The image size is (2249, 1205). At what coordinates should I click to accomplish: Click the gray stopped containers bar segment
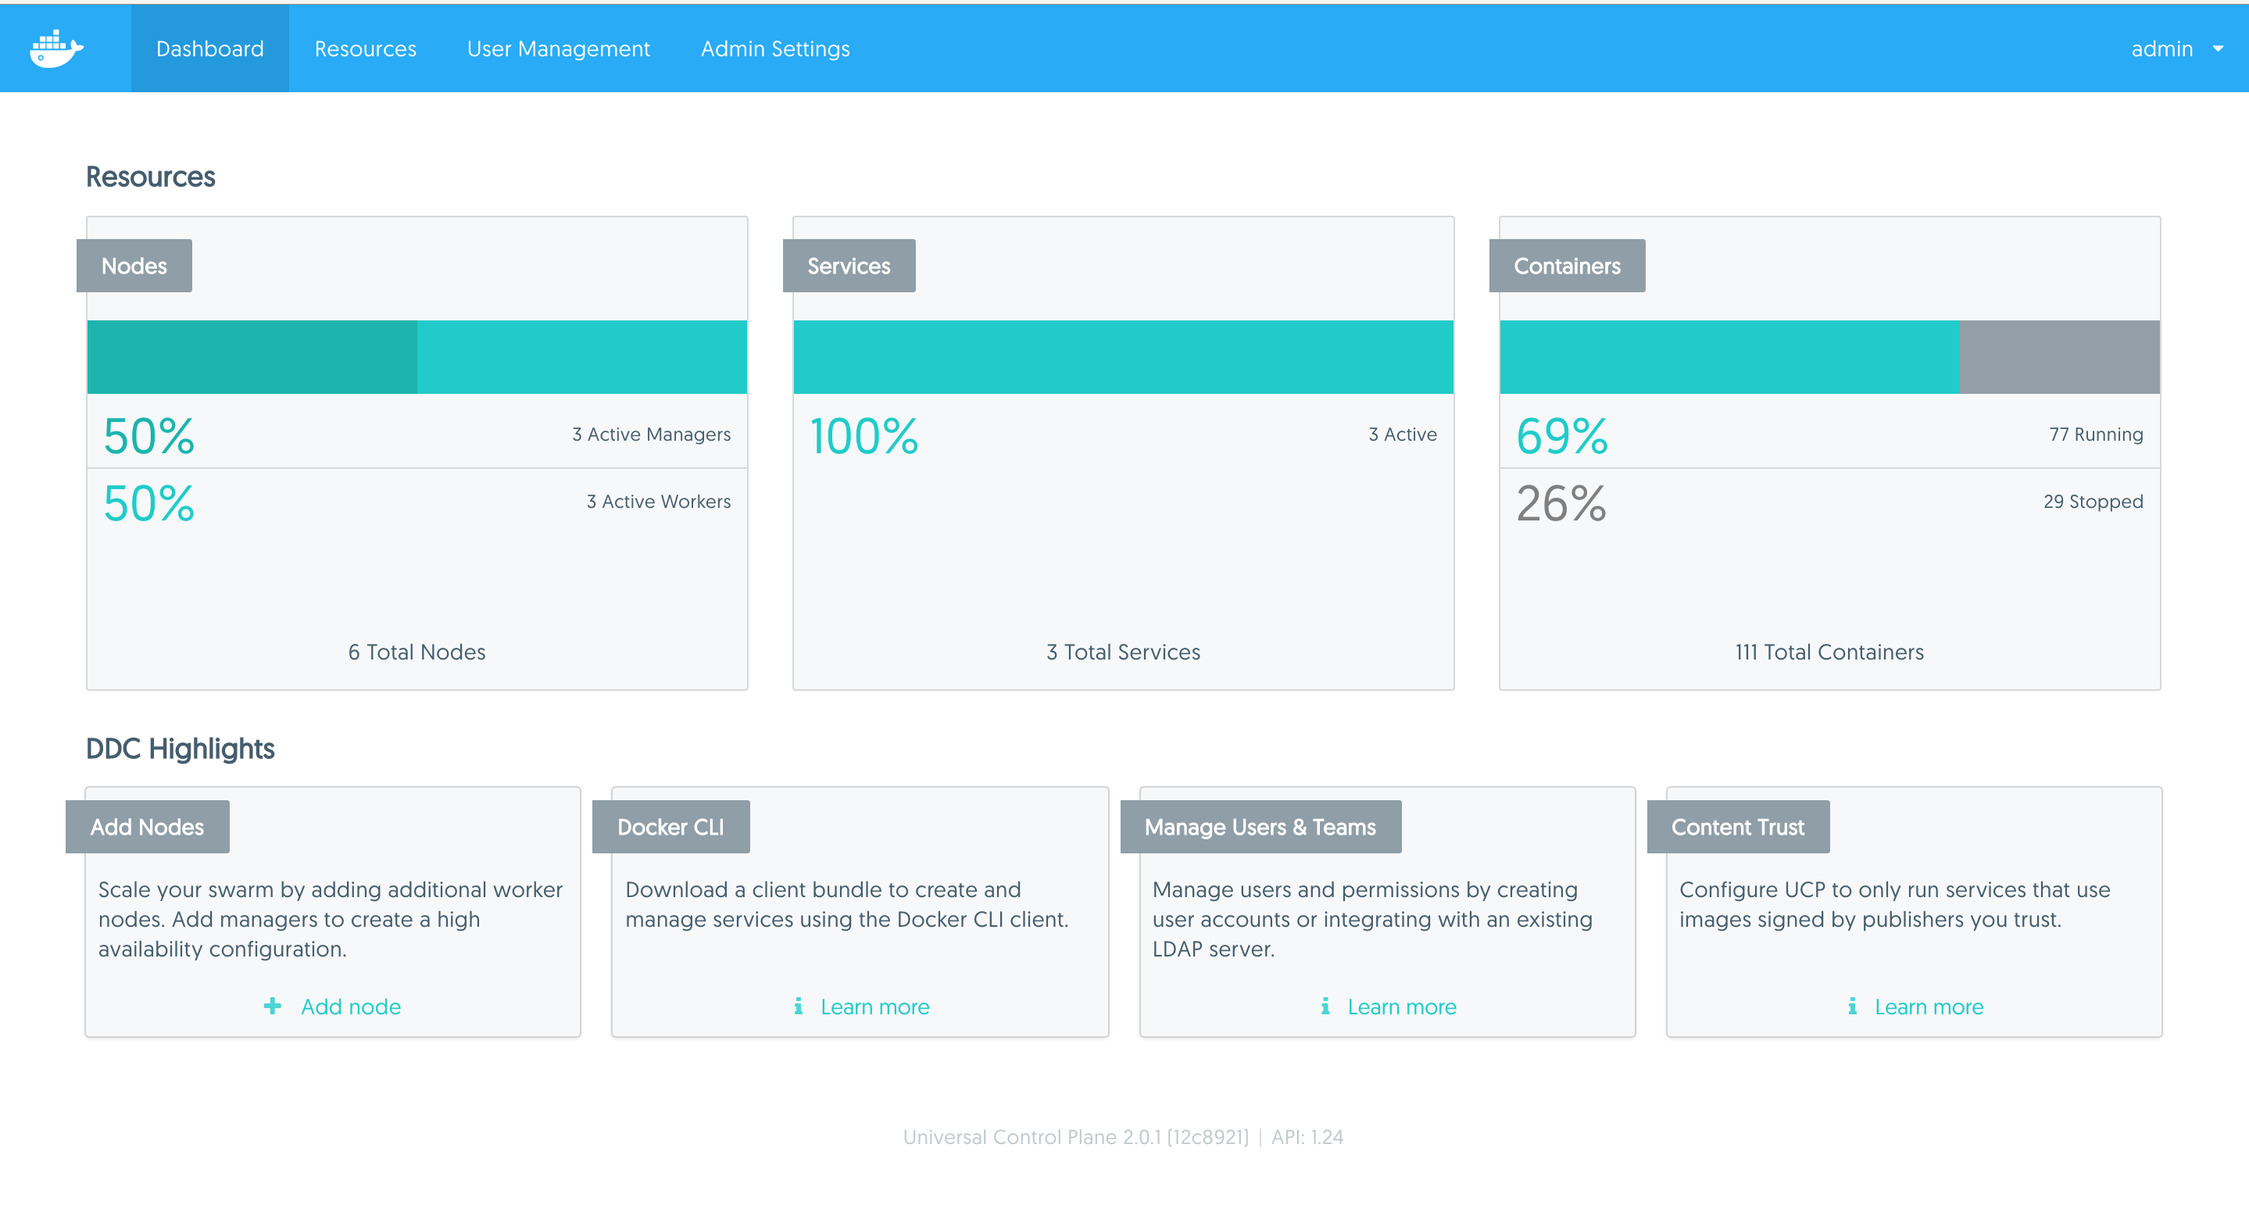click(x=2060, y=356)
